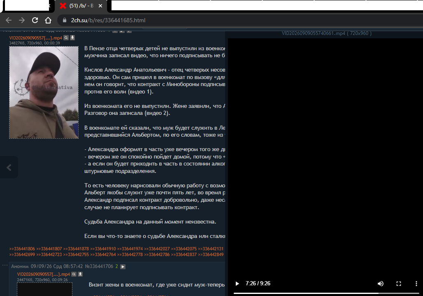
Task: Mute the video with the speaker icon
Action: coord(381,284)
